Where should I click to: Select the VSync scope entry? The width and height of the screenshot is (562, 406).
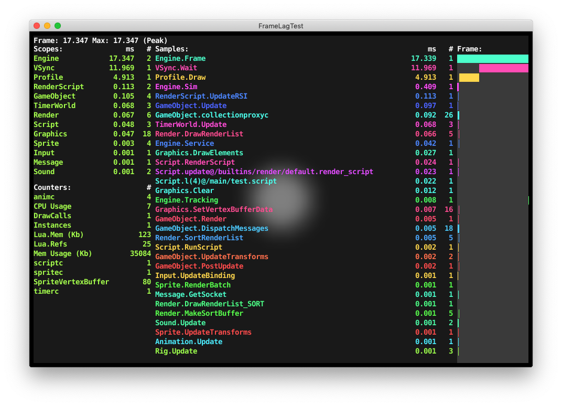[44, 68]
